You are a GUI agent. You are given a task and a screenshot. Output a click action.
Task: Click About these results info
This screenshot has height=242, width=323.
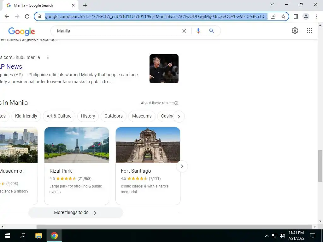point(159,103)
